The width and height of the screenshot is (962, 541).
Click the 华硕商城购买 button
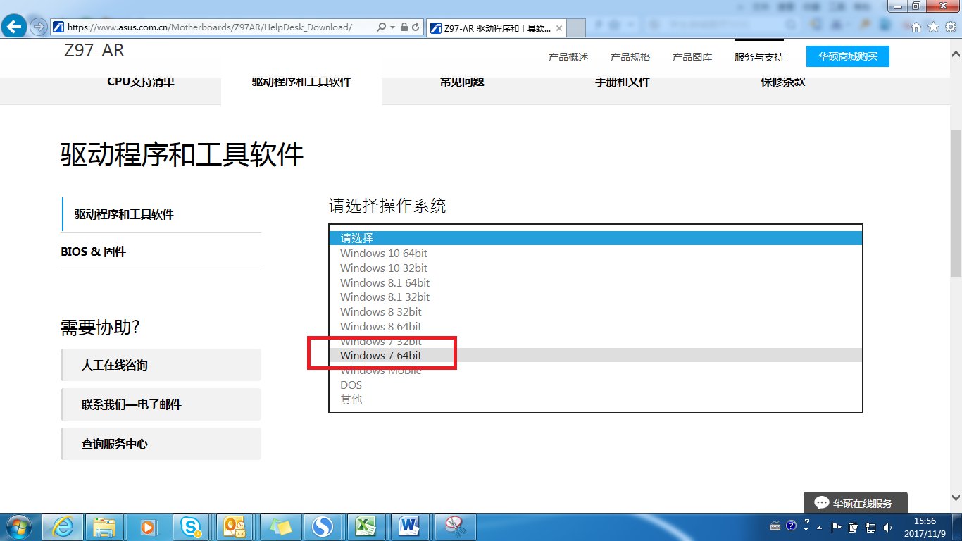(848, 56)
